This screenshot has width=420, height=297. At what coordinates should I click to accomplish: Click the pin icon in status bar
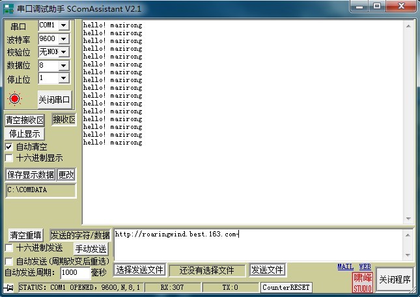(x=10, y=287)
